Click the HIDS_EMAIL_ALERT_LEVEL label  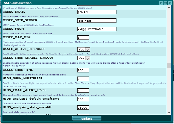pyautogui.click(x=24, y=90)
